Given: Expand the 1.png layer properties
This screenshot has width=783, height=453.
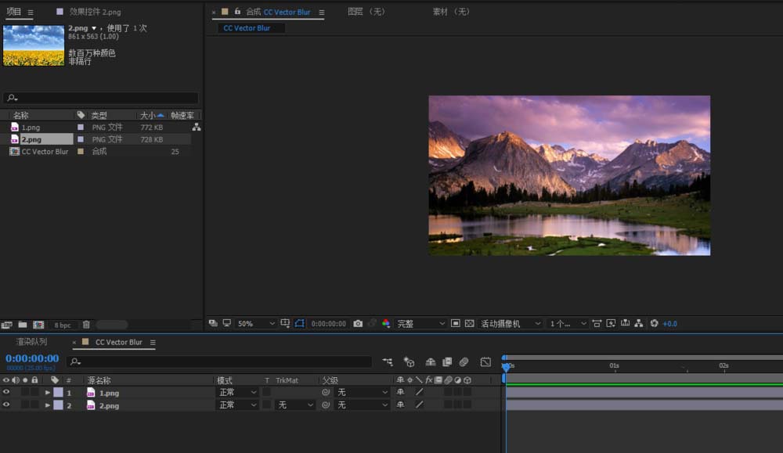Looking at the screenshot, I should coord(47,393).
